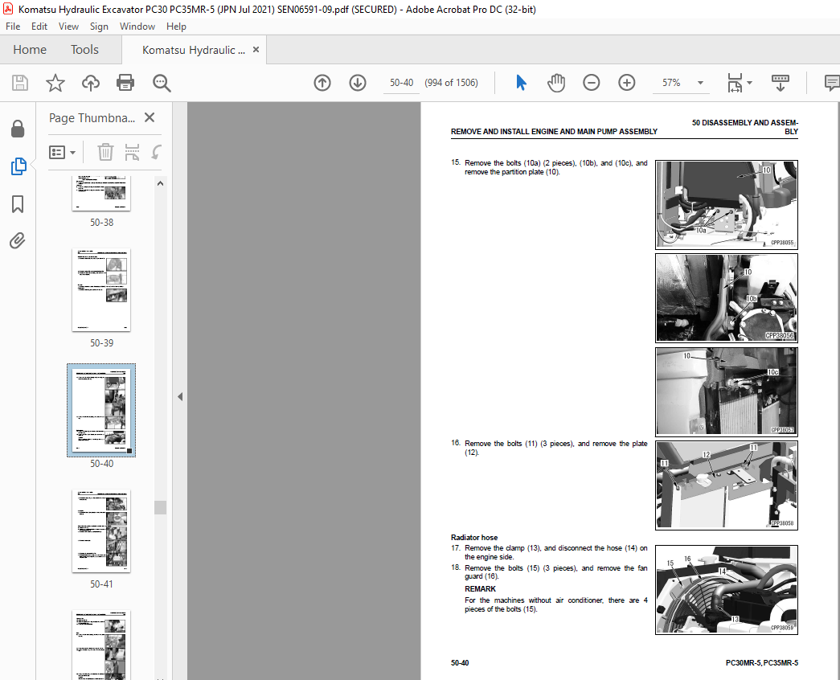Open zoom level dropdown arrow

700,83
